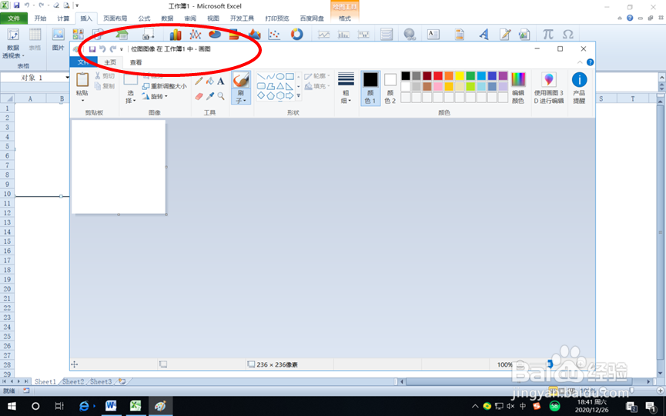This screenshot has height=416, width=666.
Task: Switch to the Paint Home (主页) tab
Action: click(x=110, y=62)
